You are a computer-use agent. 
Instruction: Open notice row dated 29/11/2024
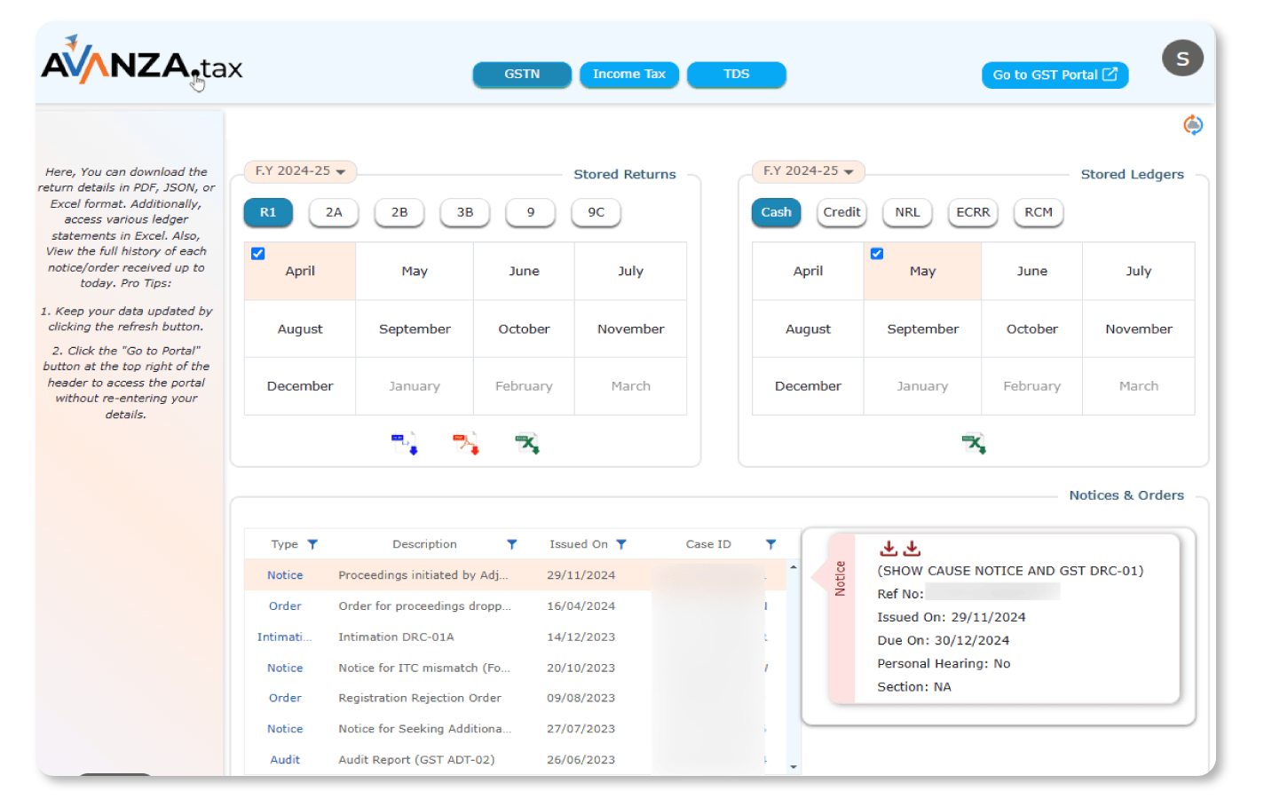coord(515,575)
